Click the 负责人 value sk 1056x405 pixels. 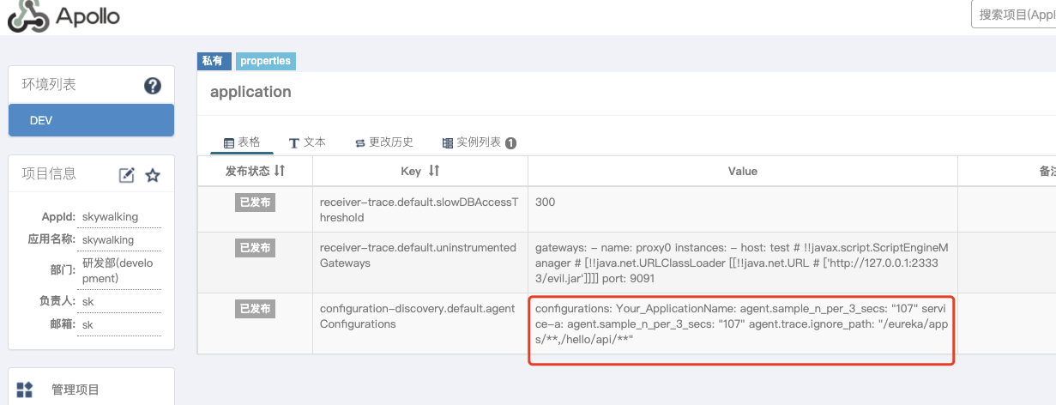[x=88, y=302]
